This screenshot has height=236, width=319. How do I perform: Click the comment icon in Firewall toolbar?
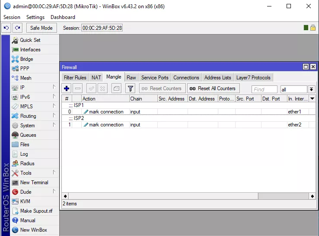click(x=116, y=88)
